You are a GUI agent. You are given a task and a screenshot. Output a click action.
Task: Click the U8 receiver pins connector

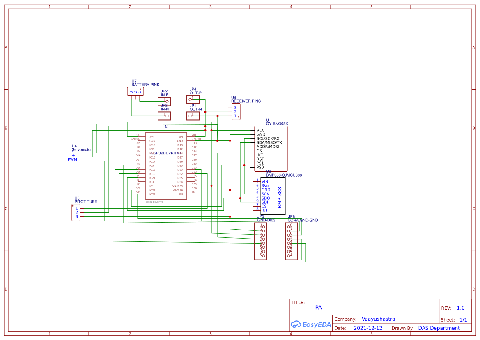(236, 112)
